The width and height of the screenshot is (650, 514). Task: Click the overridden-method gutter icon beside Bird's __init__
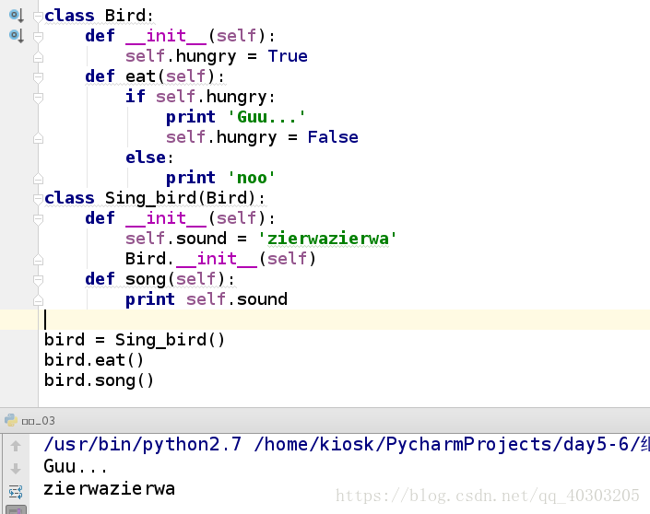point(17,36)
